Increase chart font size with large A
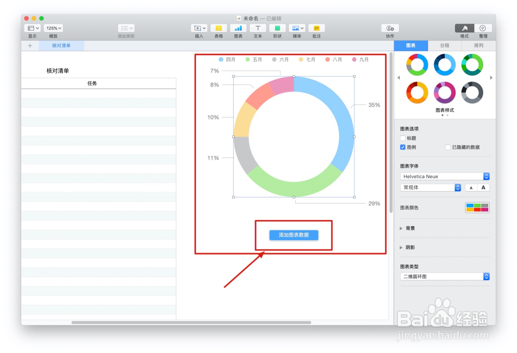 point(483,188)
